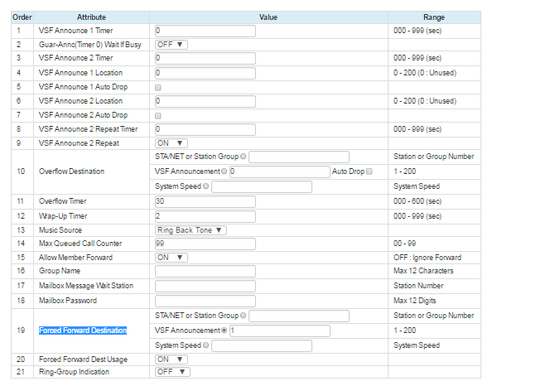The width and height of the screenshot is (541, 391).
Task: Open Forced Forward Dest Usage dropdown
Action: pyautogui.click(x=171, y=359)
